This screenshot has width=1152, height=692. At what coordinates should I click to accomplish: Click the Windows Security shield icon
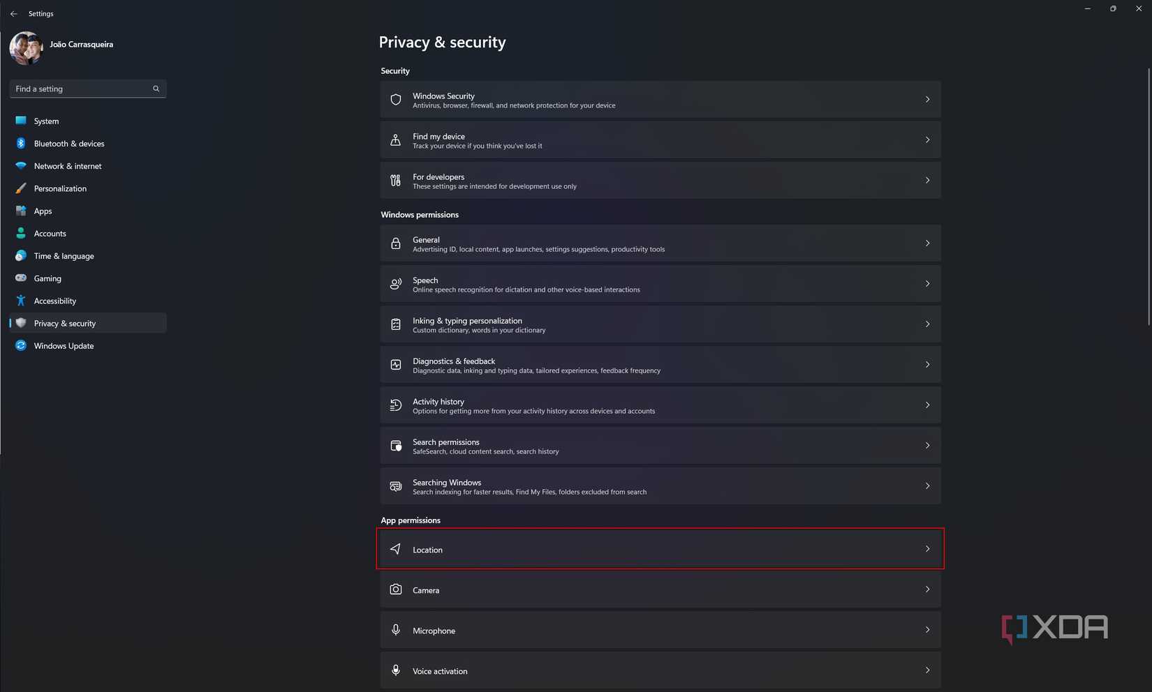click(396, 100)
